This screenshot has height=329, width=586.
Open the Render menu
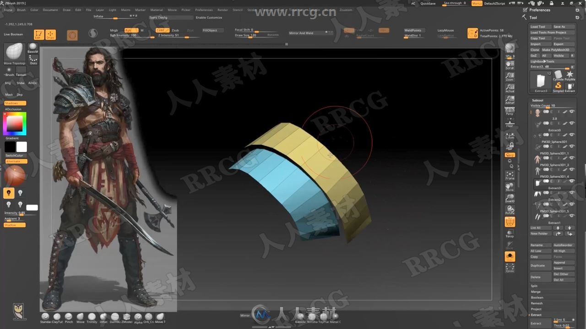[x=222, y=10]
